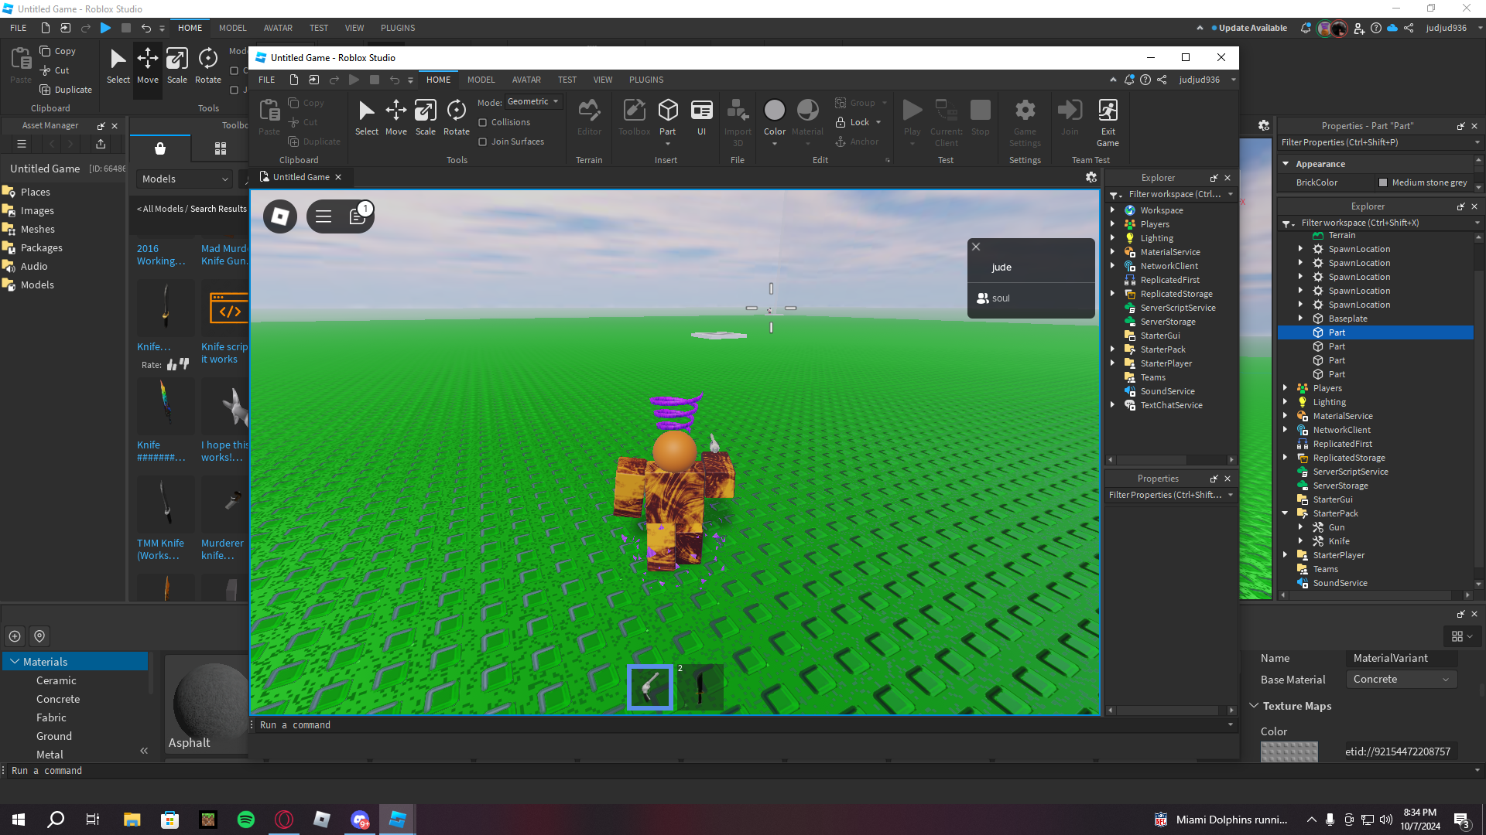Screen dimensions: 1486x835
Task: Click the Update Available link
Action: point(1252,28)
